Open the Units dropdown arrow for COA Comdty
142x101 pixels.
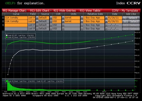(x=63, y=21)
